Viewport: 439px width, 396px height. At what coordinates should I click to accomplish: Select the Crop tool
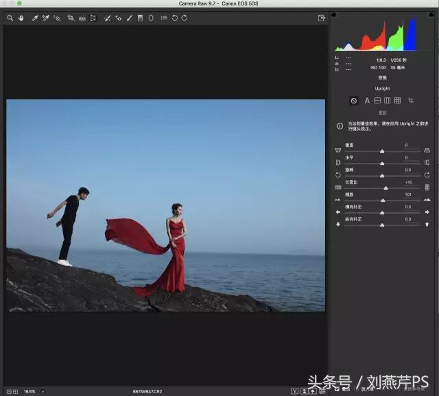71,18
